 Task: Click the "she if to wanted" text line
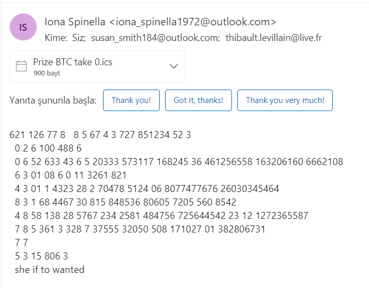[50, 269]
